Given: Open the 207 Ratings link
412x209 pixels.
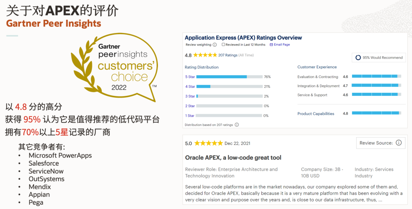Looking at the screenshot, I should [228, 55].
